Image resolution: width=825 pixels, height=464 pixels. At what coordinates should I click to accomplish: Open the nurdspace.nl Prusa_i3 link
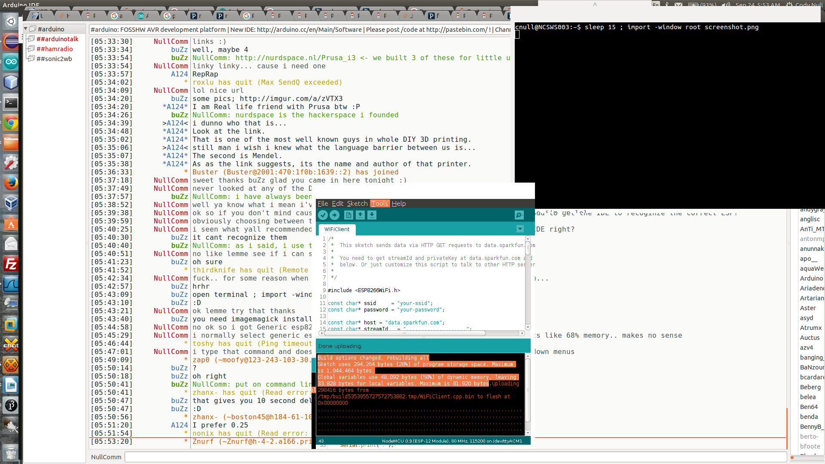click(295, 58)
